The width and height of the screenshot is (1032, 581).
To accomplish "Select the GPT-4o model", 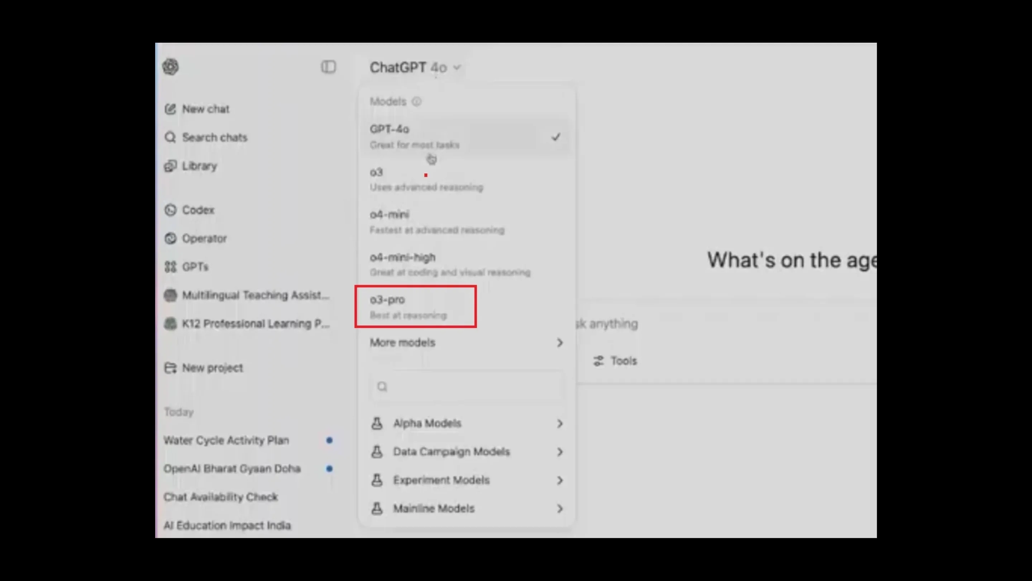I will click(x=467, y=137).
